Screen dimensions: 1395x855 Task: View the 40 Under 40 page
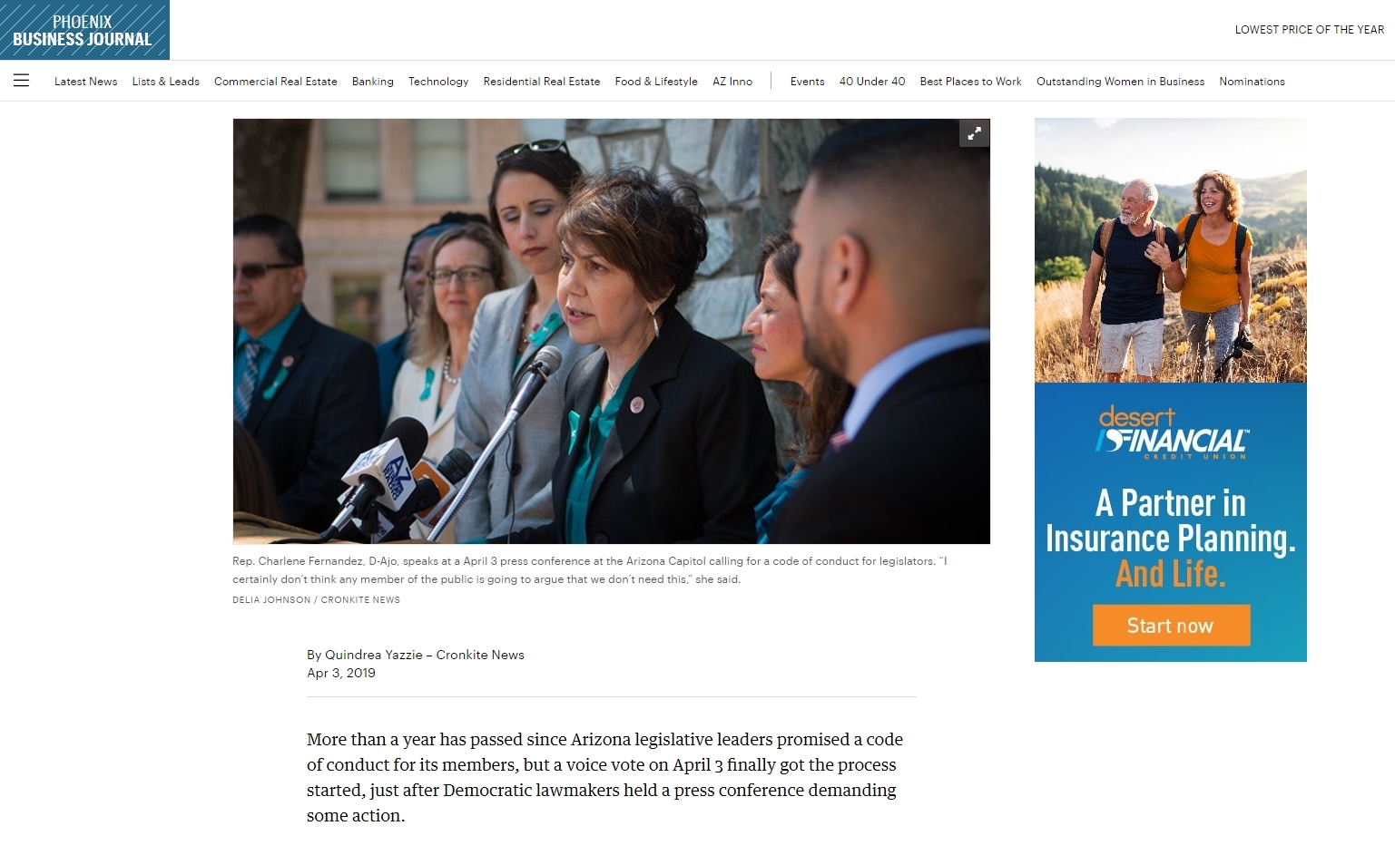tap(871, 82)
